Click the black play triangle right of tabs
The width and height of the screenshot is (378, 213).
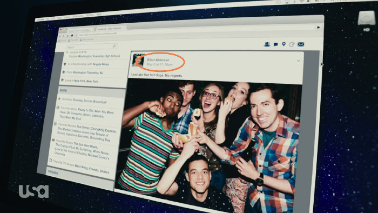tap(319, 28)
